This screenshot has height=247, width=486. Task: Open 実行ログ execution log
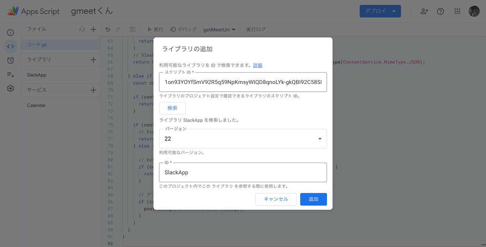(256, 29)
